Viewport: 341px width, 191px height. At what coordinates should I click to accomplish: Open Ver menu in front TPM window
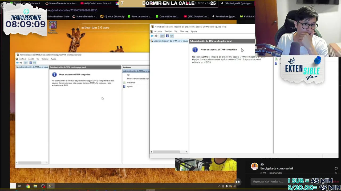176,32
